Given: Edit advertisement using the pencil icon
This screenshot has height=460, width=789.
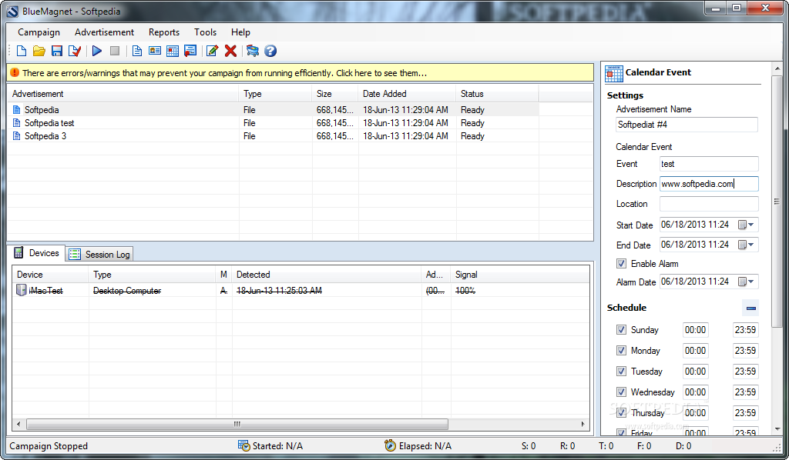Looking at the screenshot, I should [x=213, y=51].
